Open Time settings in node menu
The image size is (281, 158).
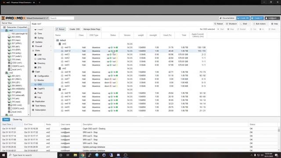(x=40, y=33)
